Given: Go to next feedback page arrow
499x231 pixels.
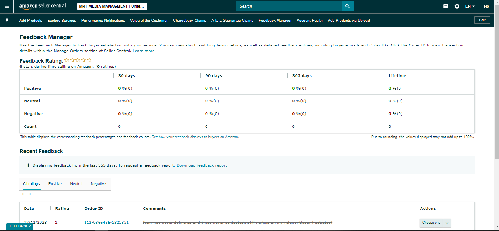Looking at the screenshot, I should point(30,194).
